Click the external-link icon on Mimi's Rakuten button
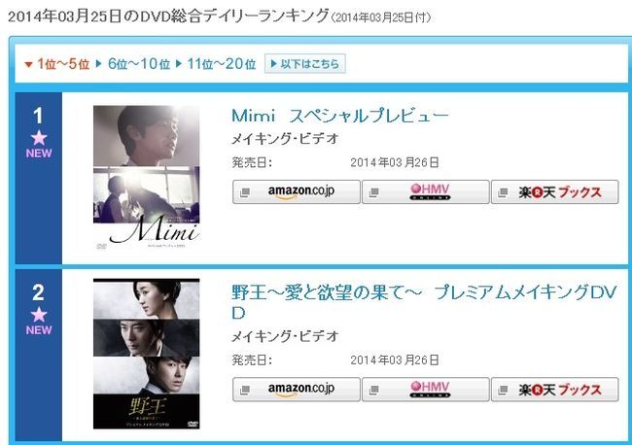The height and width of the screenshot is (445, 632). click(x=503, y=192)
